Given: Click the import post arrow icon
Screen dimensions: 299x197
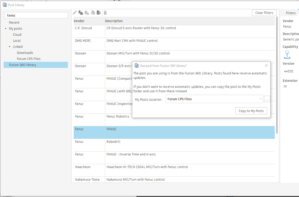Looking at the screenshot, I should [93, 12].
